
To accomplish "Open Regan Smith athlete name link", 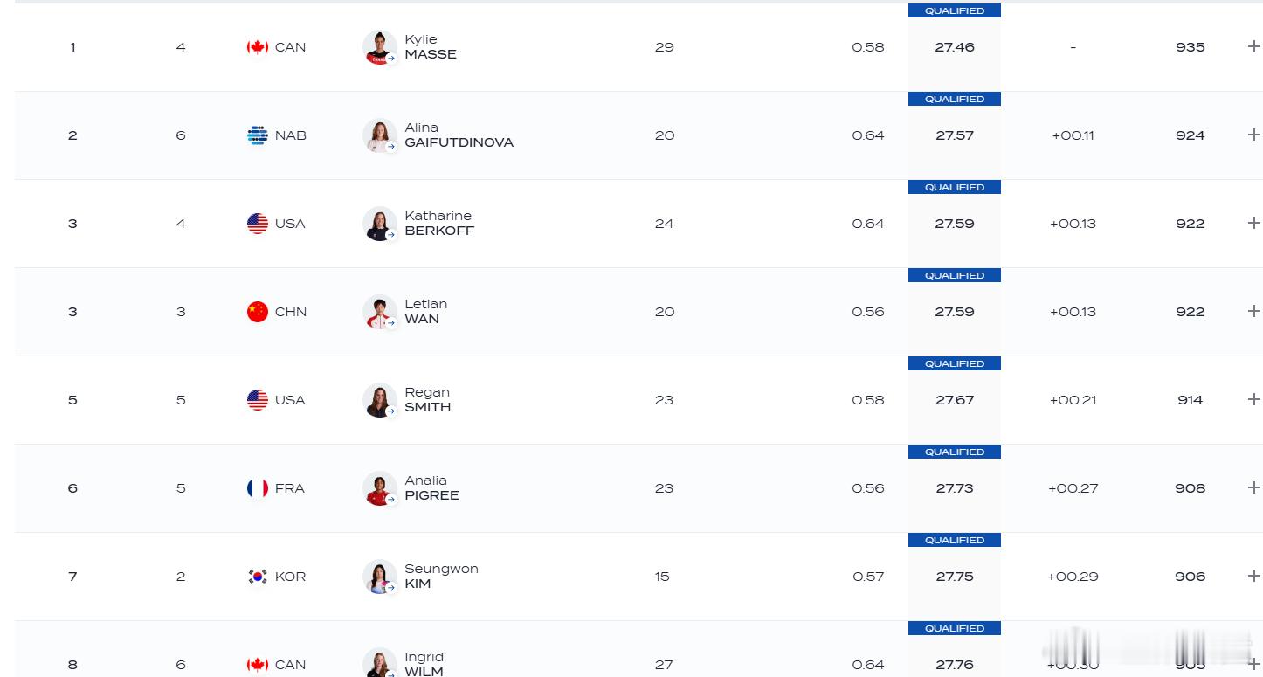I will [x=428, y=400].
